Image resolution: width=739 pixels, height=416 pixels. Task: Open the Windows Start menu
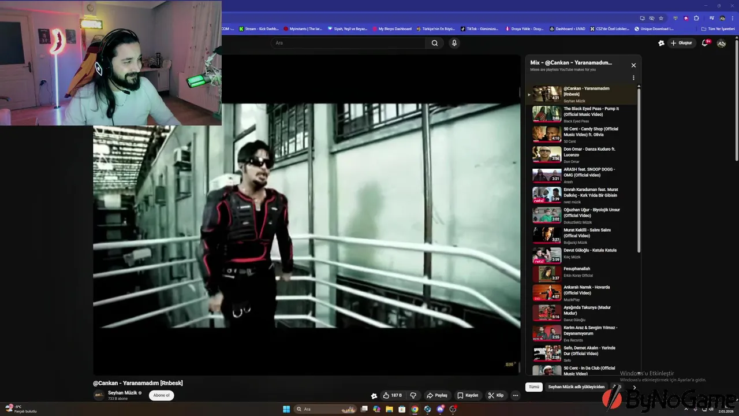click(286, 409)
